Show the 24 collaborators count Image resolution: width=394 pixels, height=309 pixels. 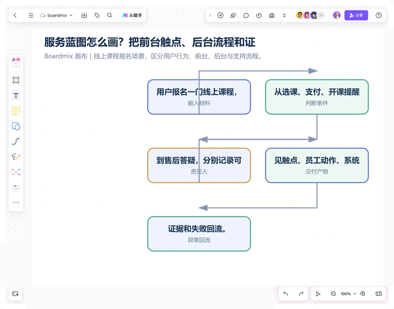coord(321,15)
